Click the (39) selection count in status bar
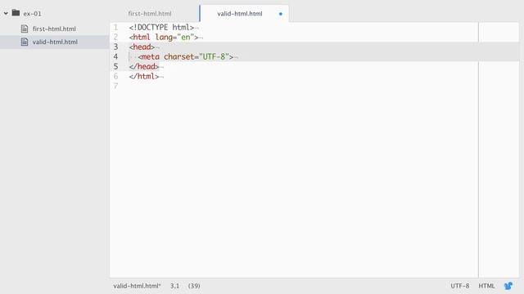524x294 pixels. coord(194,286)
